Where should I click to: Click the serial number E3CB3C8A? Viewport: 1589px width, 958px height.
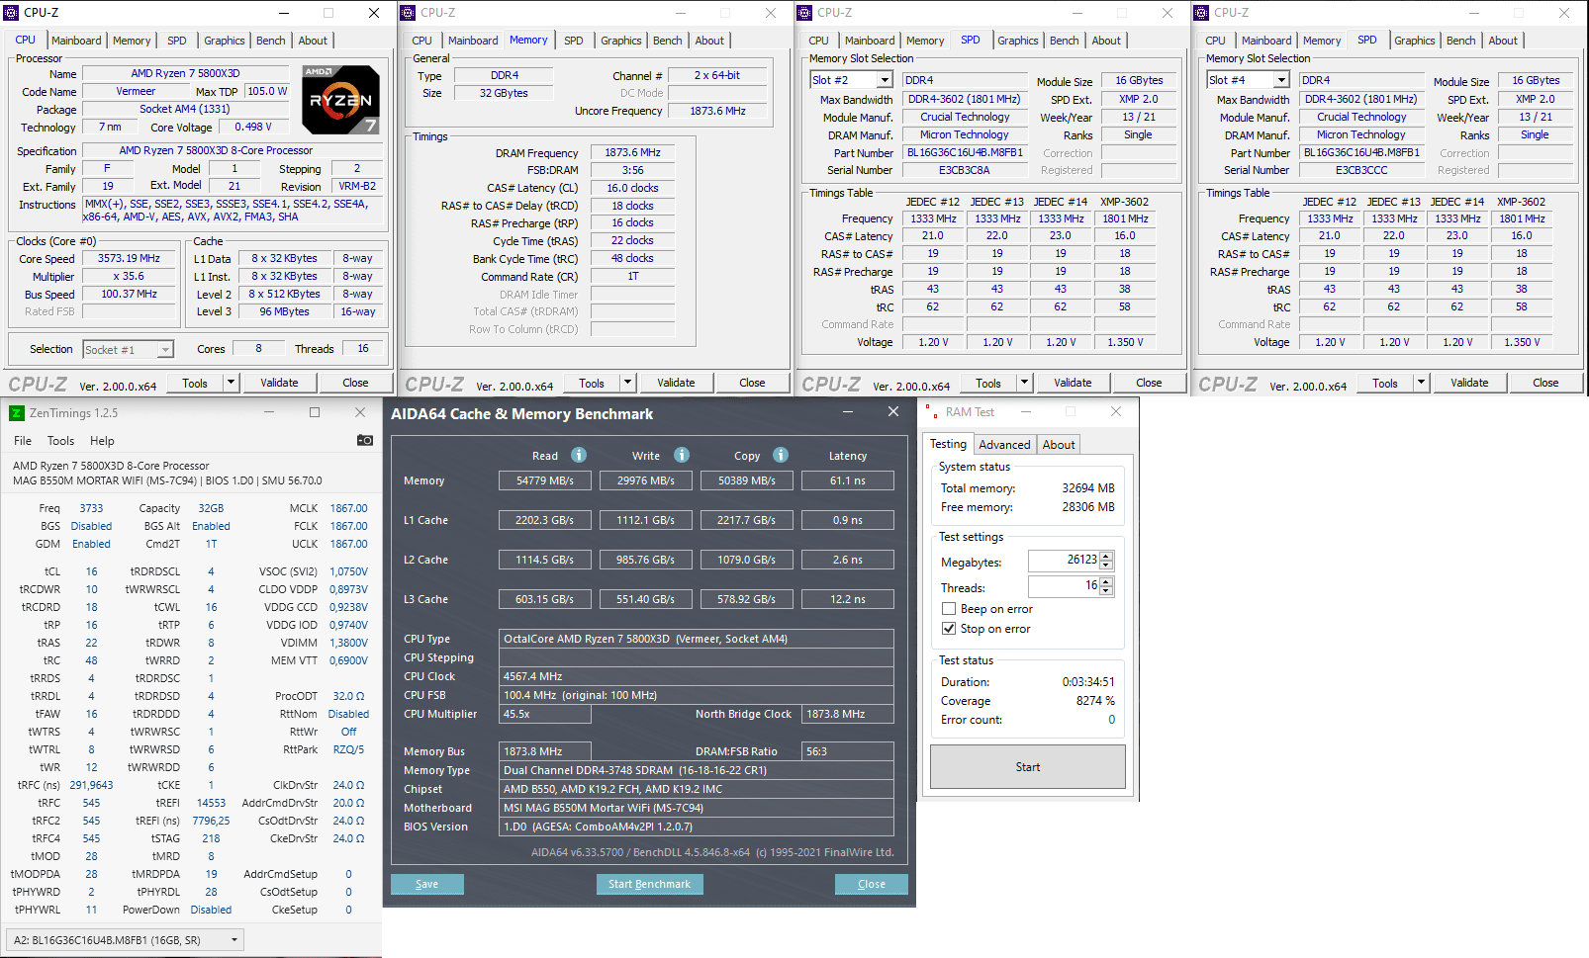click(964, 170)
